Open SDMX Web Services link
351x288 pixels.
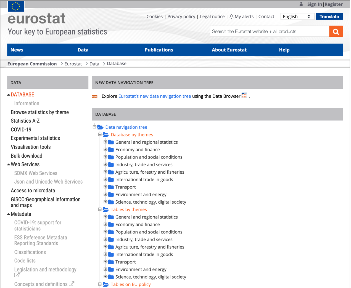(36, 173)
